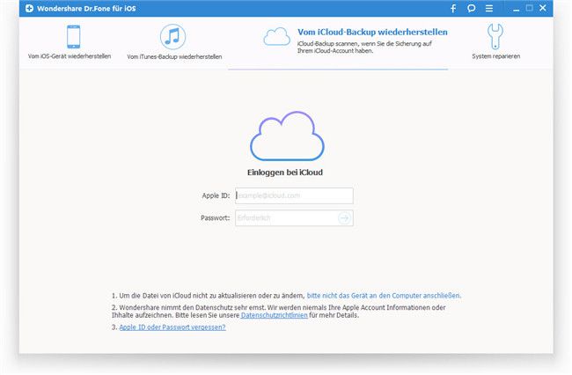The height and width of the screenshot is (375, 572).
Task: Click the Passwort: label
Action: (x=216, y=217)
